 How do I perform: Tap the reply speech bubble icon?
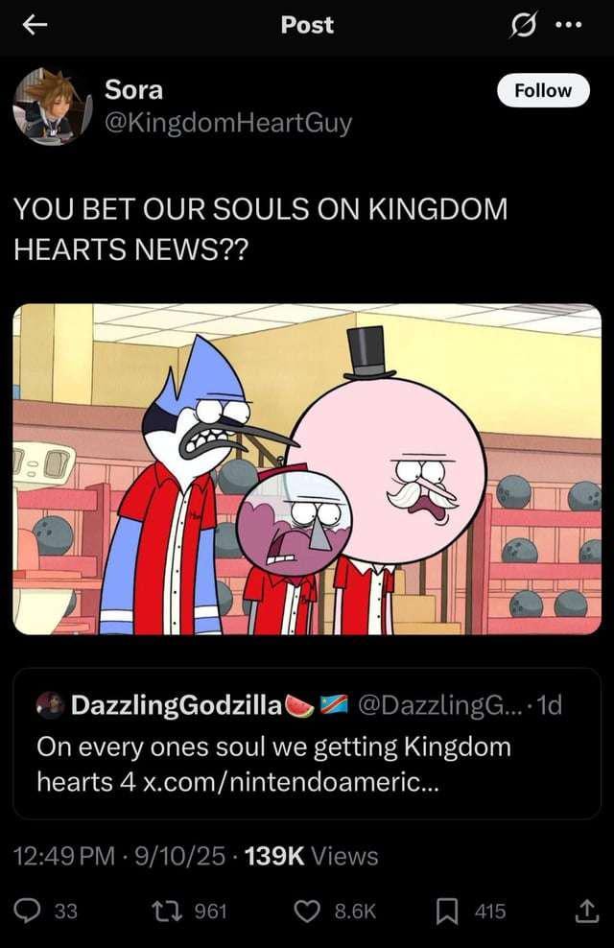pos(27,912)
